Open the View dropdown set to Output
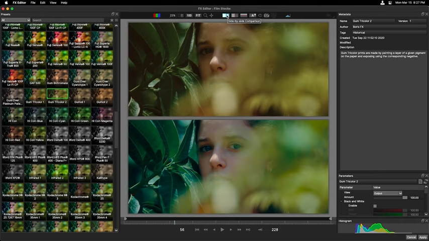Viewport: 429px width, 241px height. [388, 193]
